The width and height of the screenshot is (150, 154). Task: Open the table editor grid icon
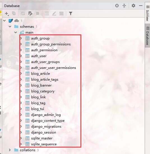click(47, 13)
